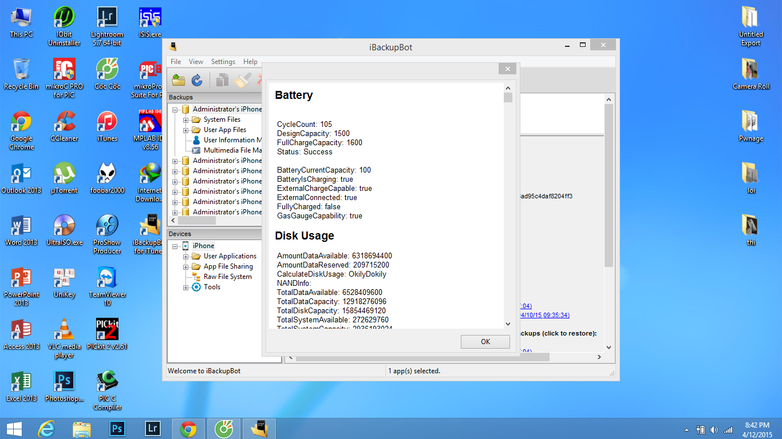Click the VLC media player desktop icon
The width and height of the screenshot is (782, 439).
pos(64,338)
